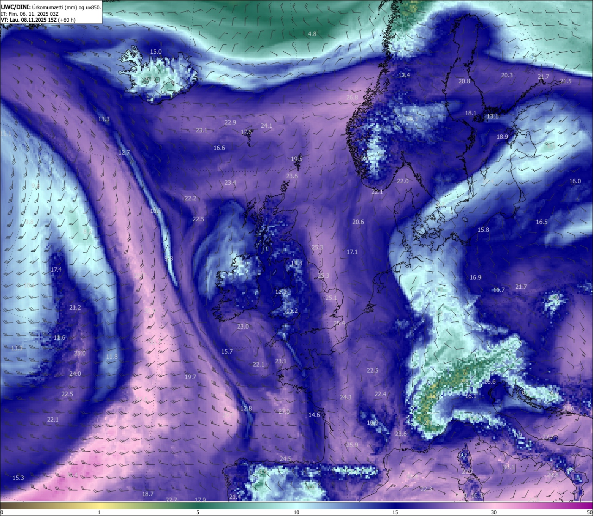Click the 27.0 value label
This screenshot has width=593, height=516.
click(x=284, y=411)
